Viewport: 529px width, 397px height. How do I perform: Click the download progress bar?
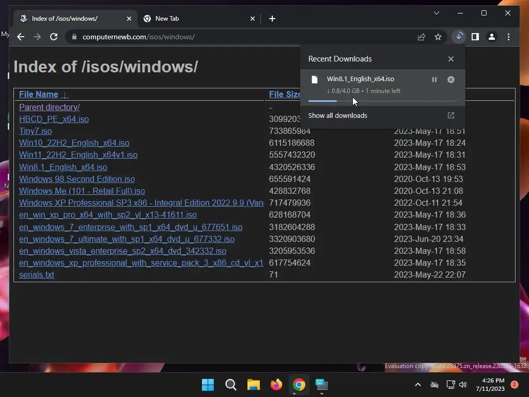pyautogui.click(x=383, y=101)
